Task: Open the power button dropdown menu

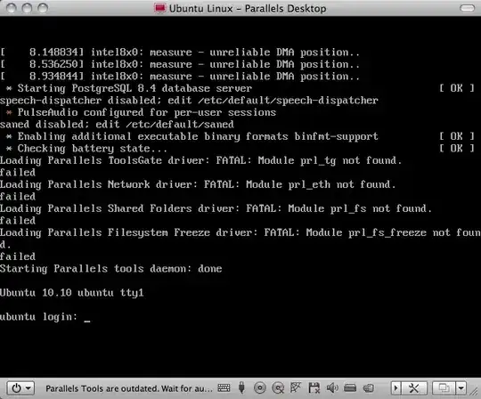Action: [20, 388]
